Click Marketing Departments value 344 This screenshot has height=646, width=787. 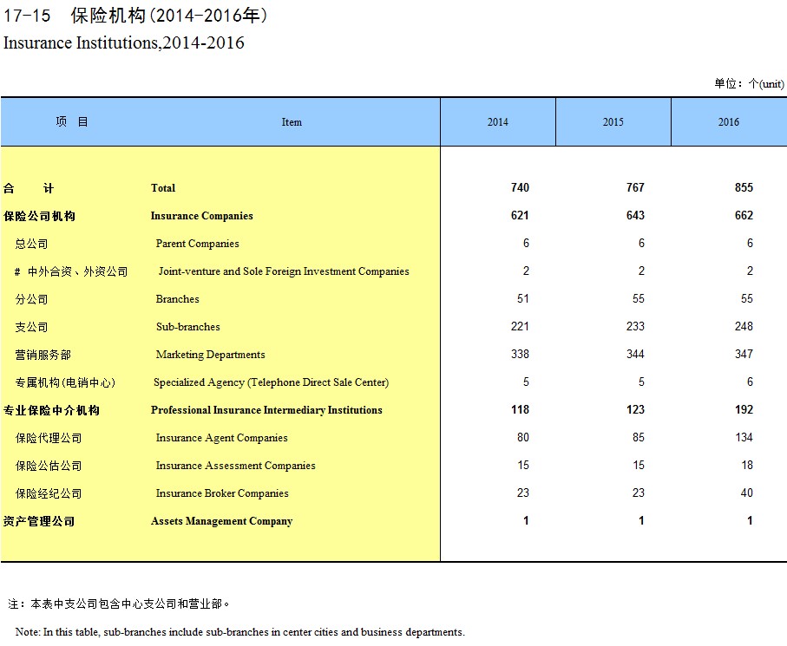click(x=635, y=354)
